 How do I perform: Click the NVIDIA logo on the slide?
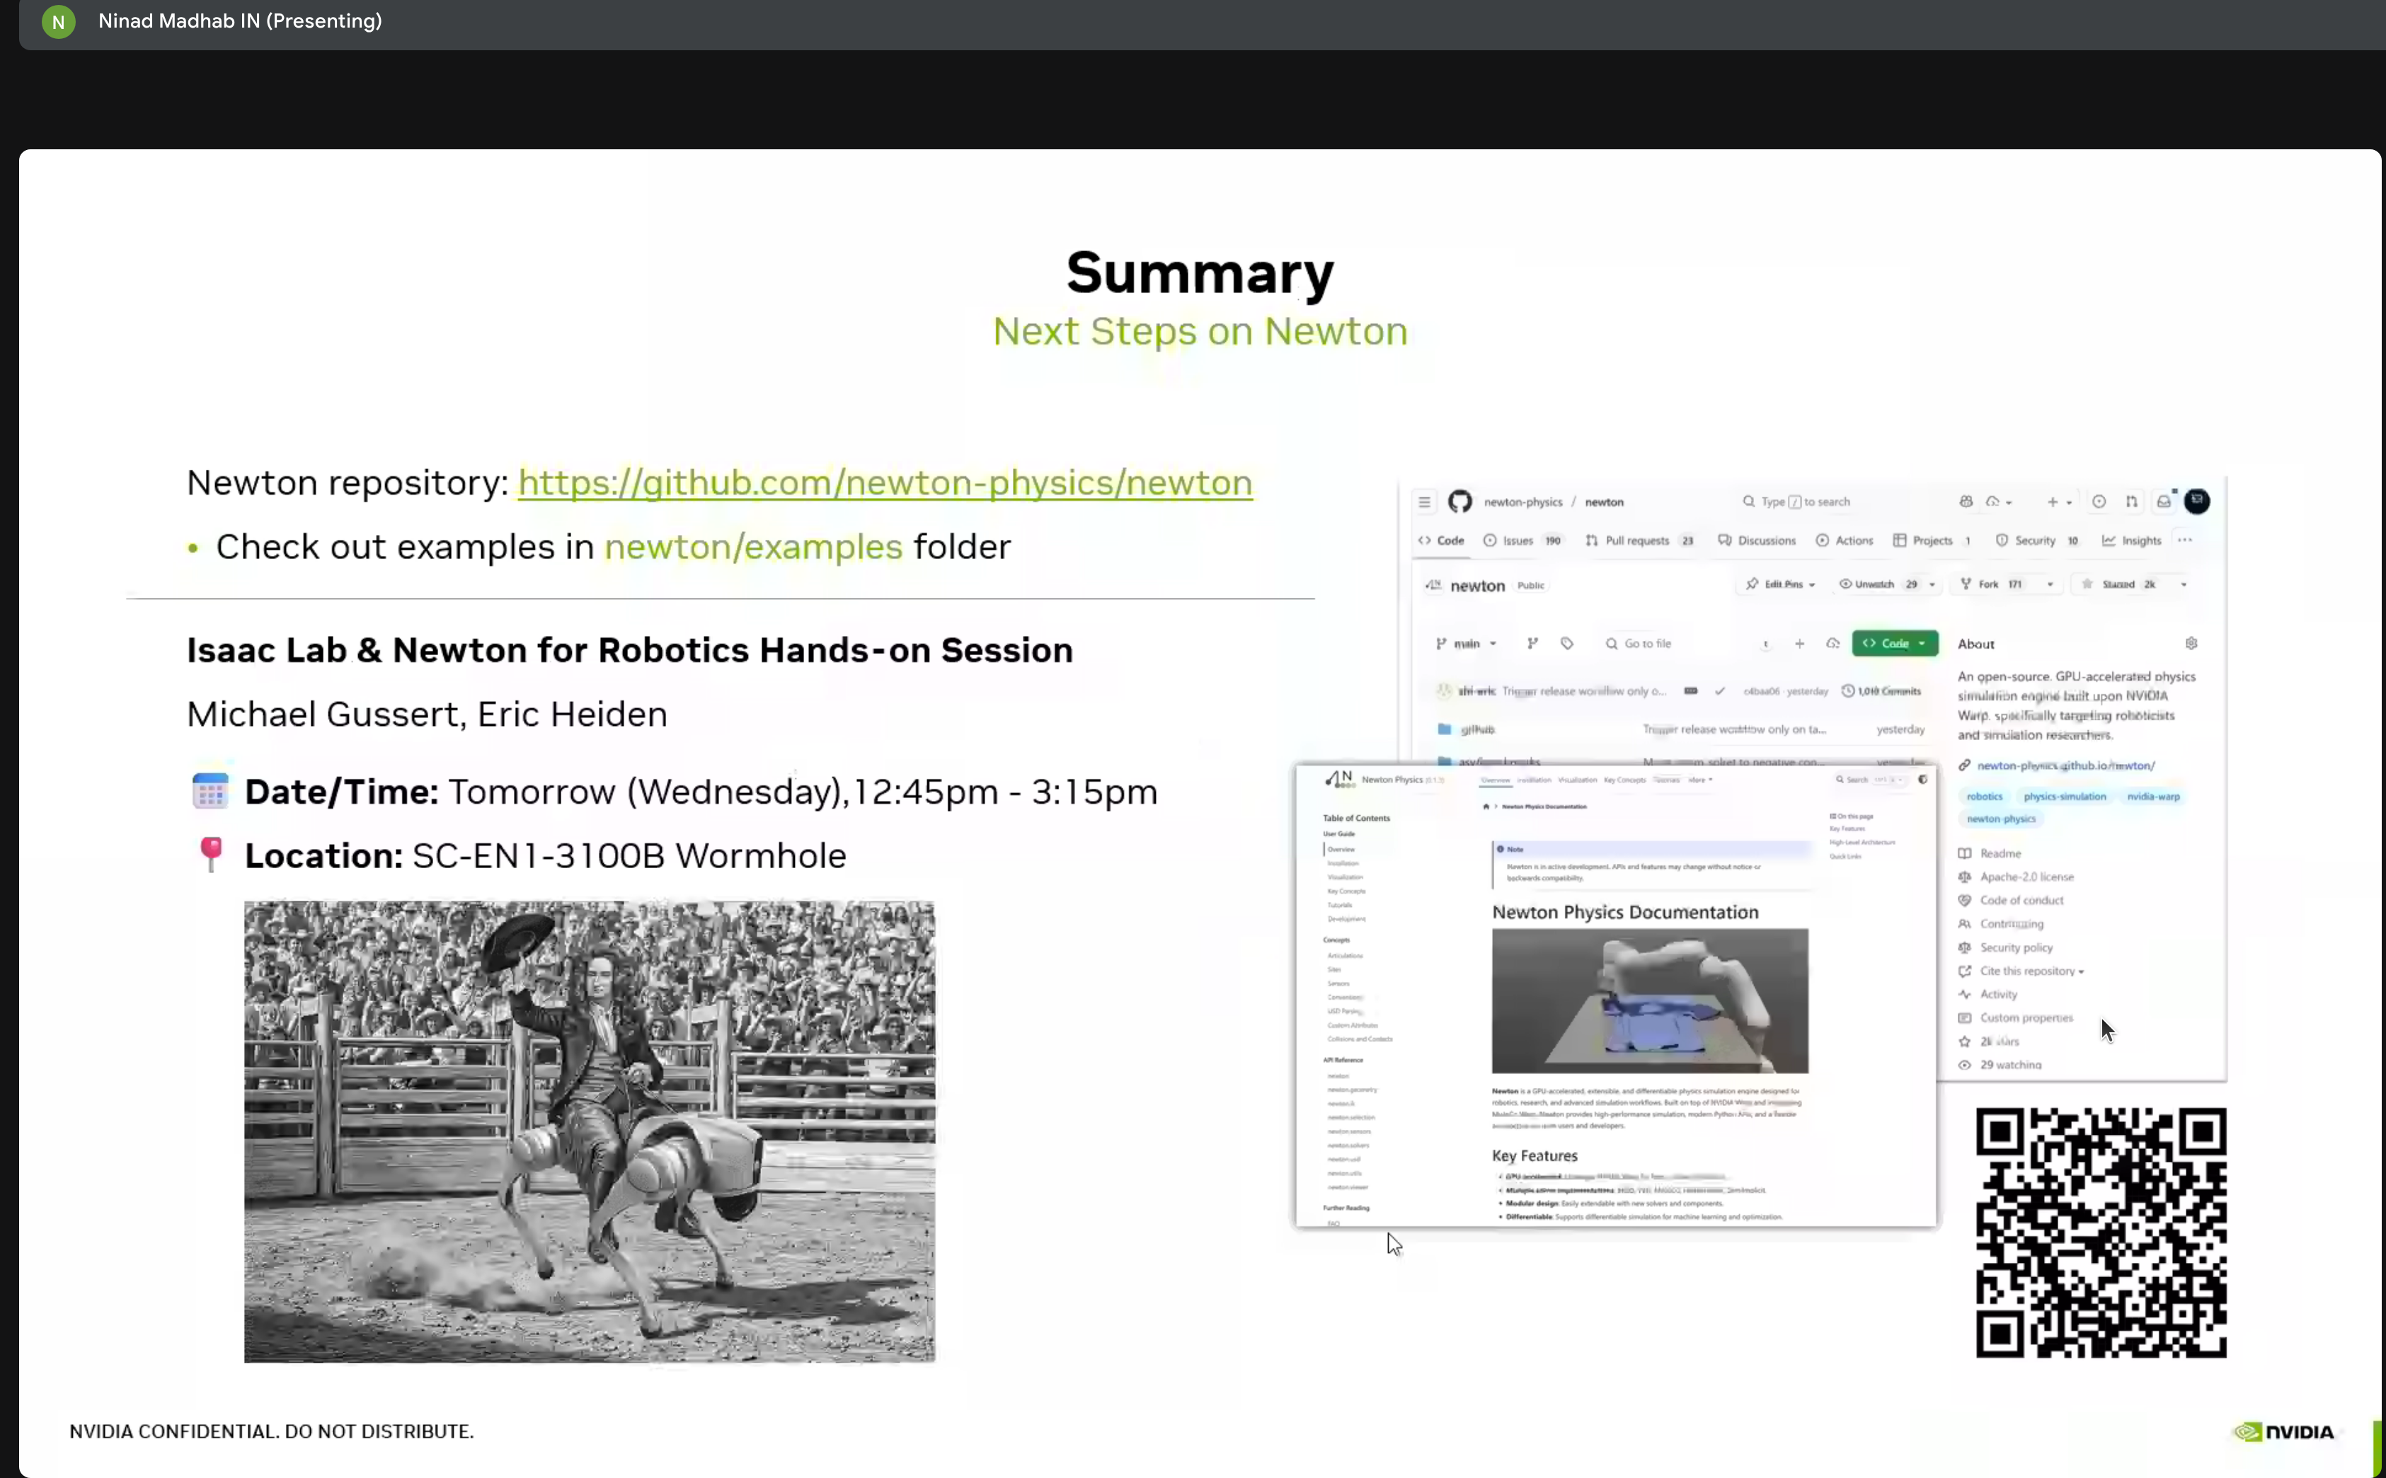pyautogui.click(x=2283, y=1431)
